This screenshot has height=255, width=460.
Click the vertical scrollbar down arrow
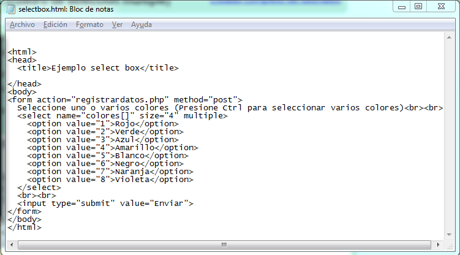pyautogui.click(x=449, y=234)
